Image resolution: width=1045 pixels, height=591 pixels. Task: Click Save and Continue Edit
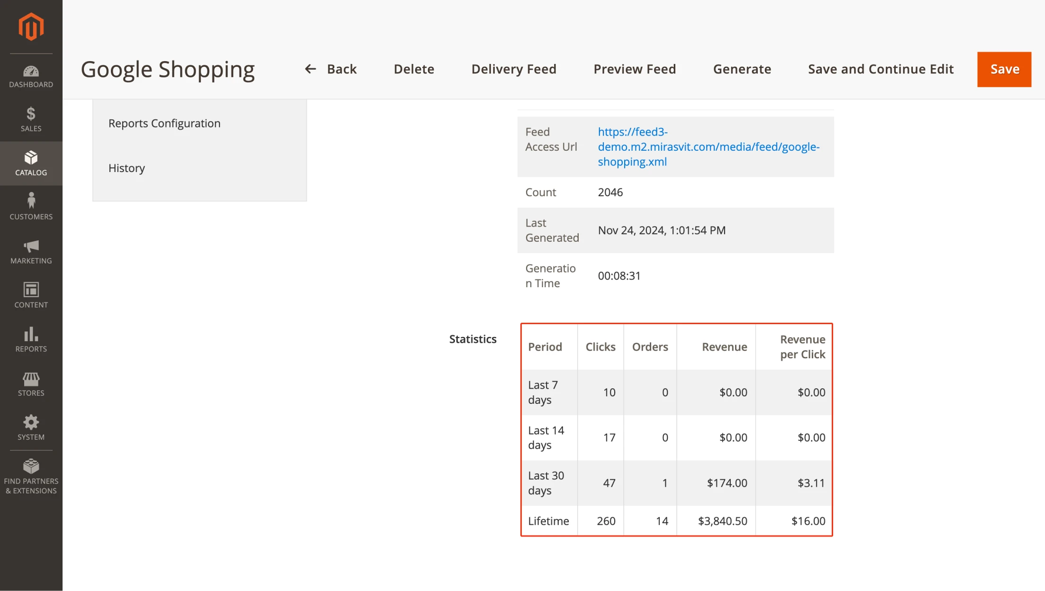(x=881, y=69)
